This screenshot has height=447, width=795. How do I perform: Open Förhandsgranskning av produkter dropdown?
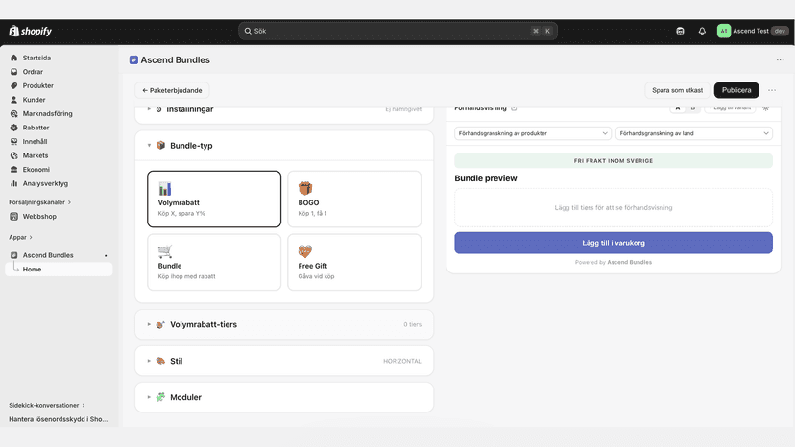tap(532, 133)
